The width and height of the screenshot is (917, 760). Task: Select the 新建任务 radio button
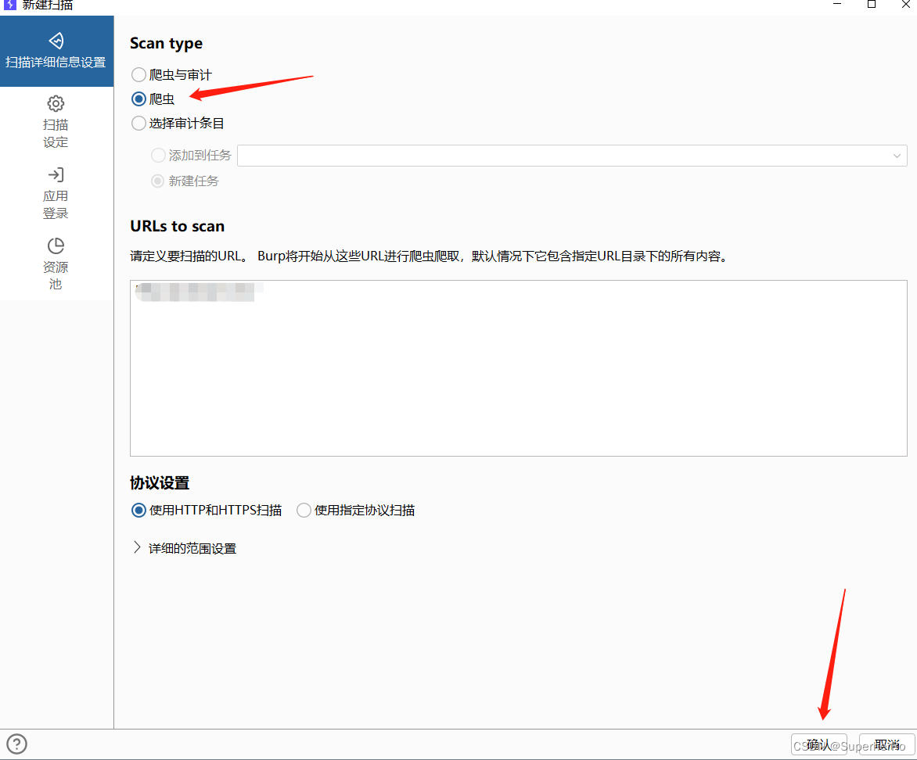[158, 181]
